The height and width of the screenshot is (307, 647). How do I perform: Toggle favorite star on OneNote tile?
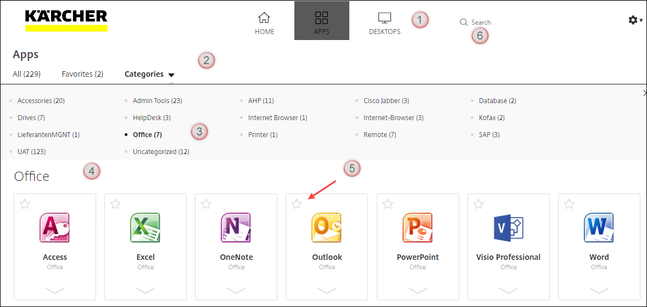tap(206, 203)
